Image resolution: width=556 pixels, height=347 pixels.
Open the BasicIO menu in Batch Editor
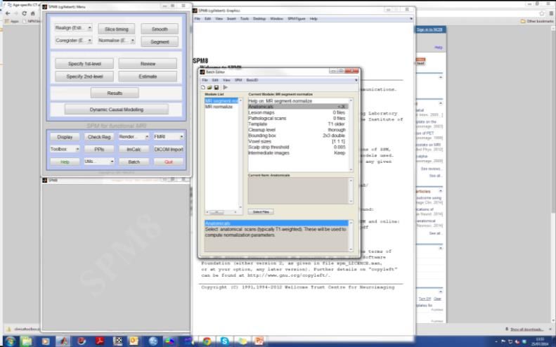252,80
